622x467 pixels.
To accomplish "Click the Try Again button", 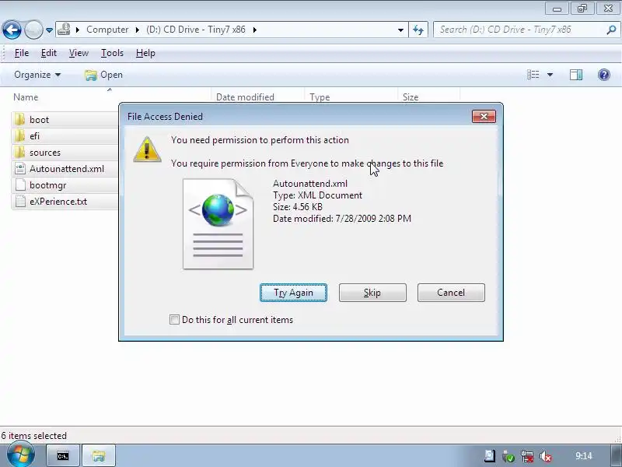I will [293, 293].
